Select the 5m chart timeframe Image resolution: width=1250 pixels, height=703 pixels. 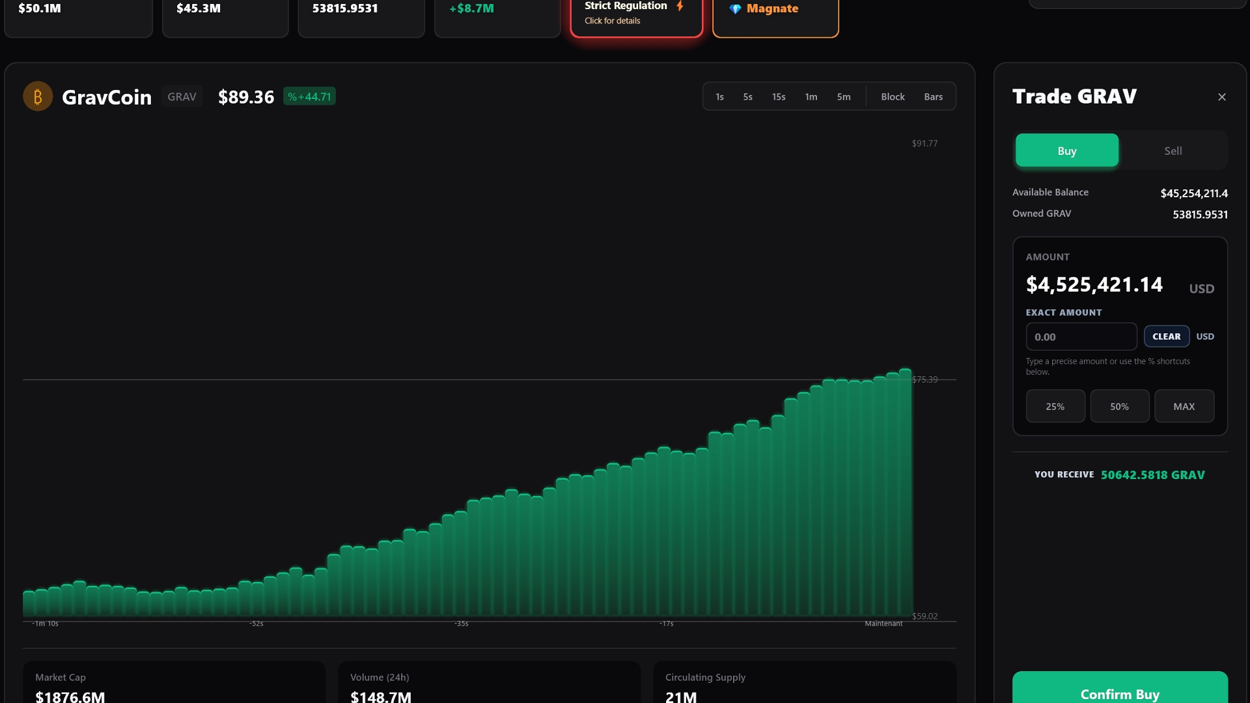843,96
